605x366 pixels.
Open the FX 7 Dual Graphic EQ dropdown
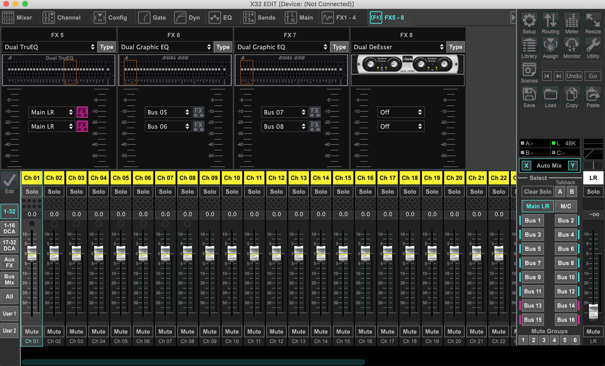282,47
